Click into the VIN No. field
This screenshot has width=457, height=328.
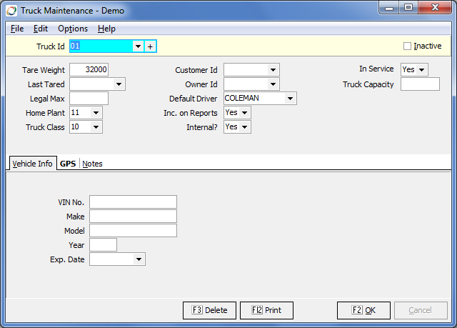[133, 202]
